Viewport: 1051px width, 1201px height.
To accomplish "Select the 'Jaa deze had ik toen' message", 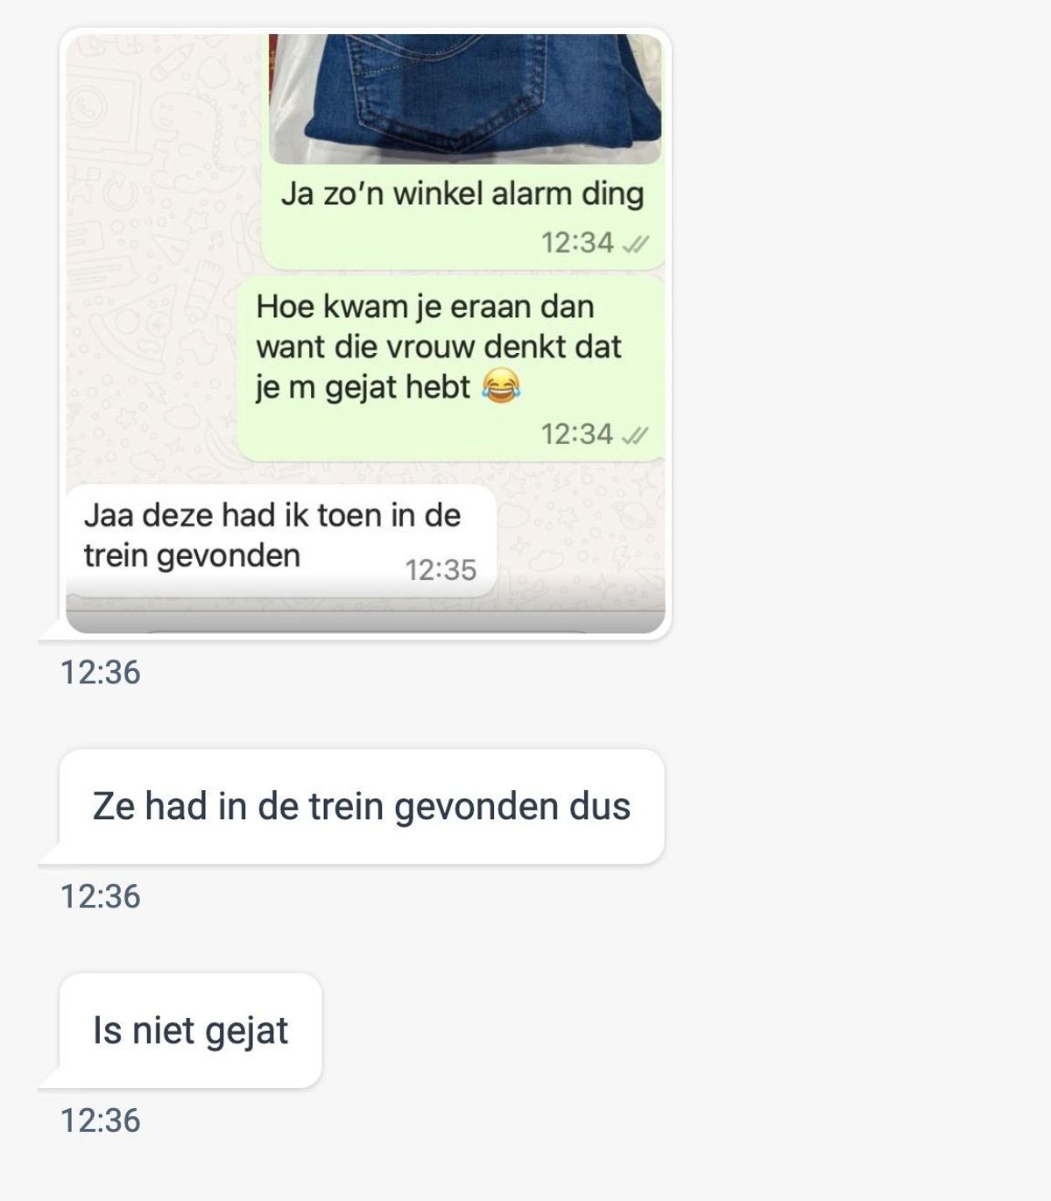I will point(281,540).
